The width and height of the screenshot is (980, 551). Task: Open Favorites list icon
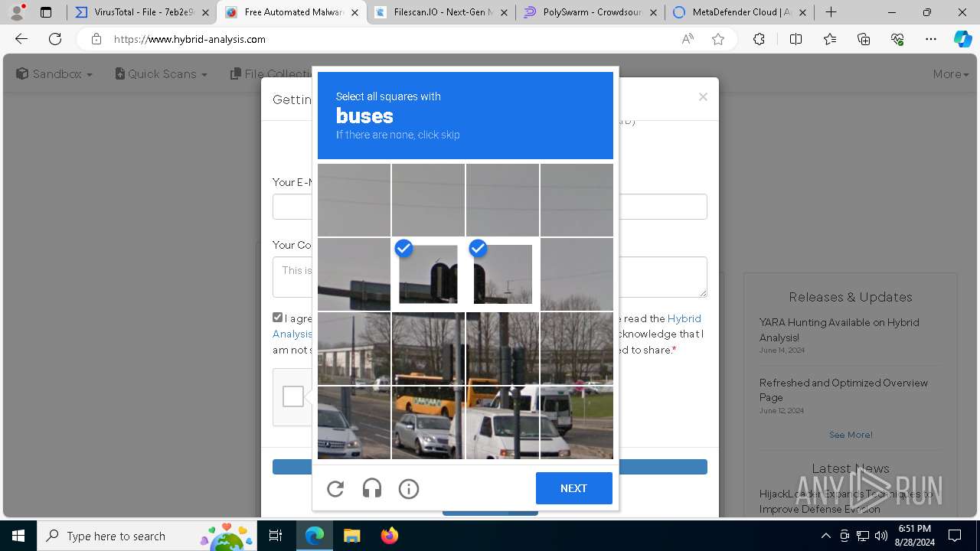click(x=830, y=39)
